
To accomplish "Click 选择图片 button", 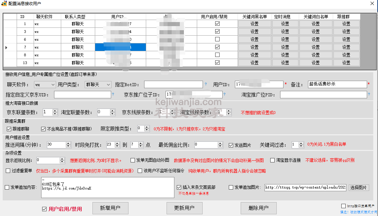I will (x=359, y=188).
